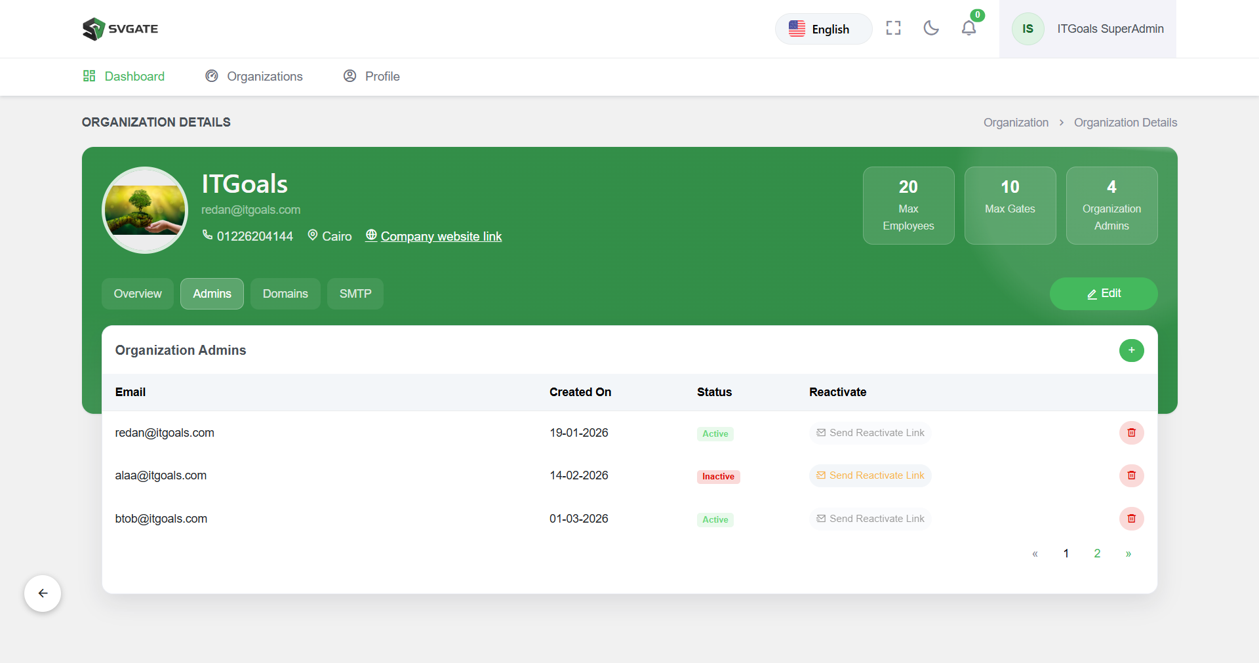Send Reactivate Link for btob@itgoals.com
Viewport: 1259px width, 663px height.
870,519
